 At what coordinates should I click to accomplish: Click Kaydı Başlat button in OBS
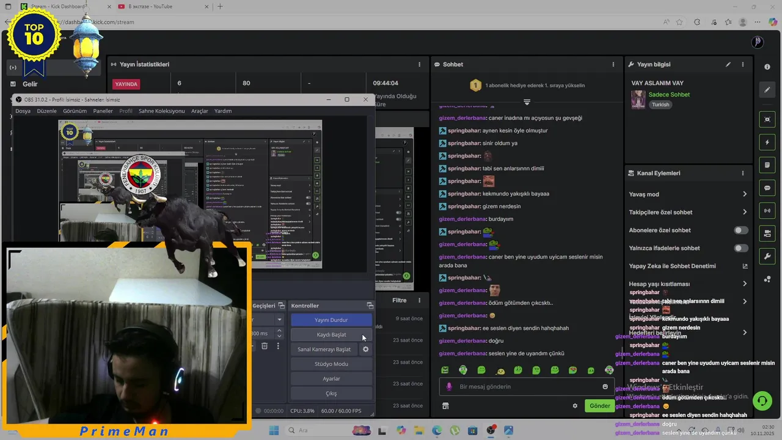click(x=331, y=334)
